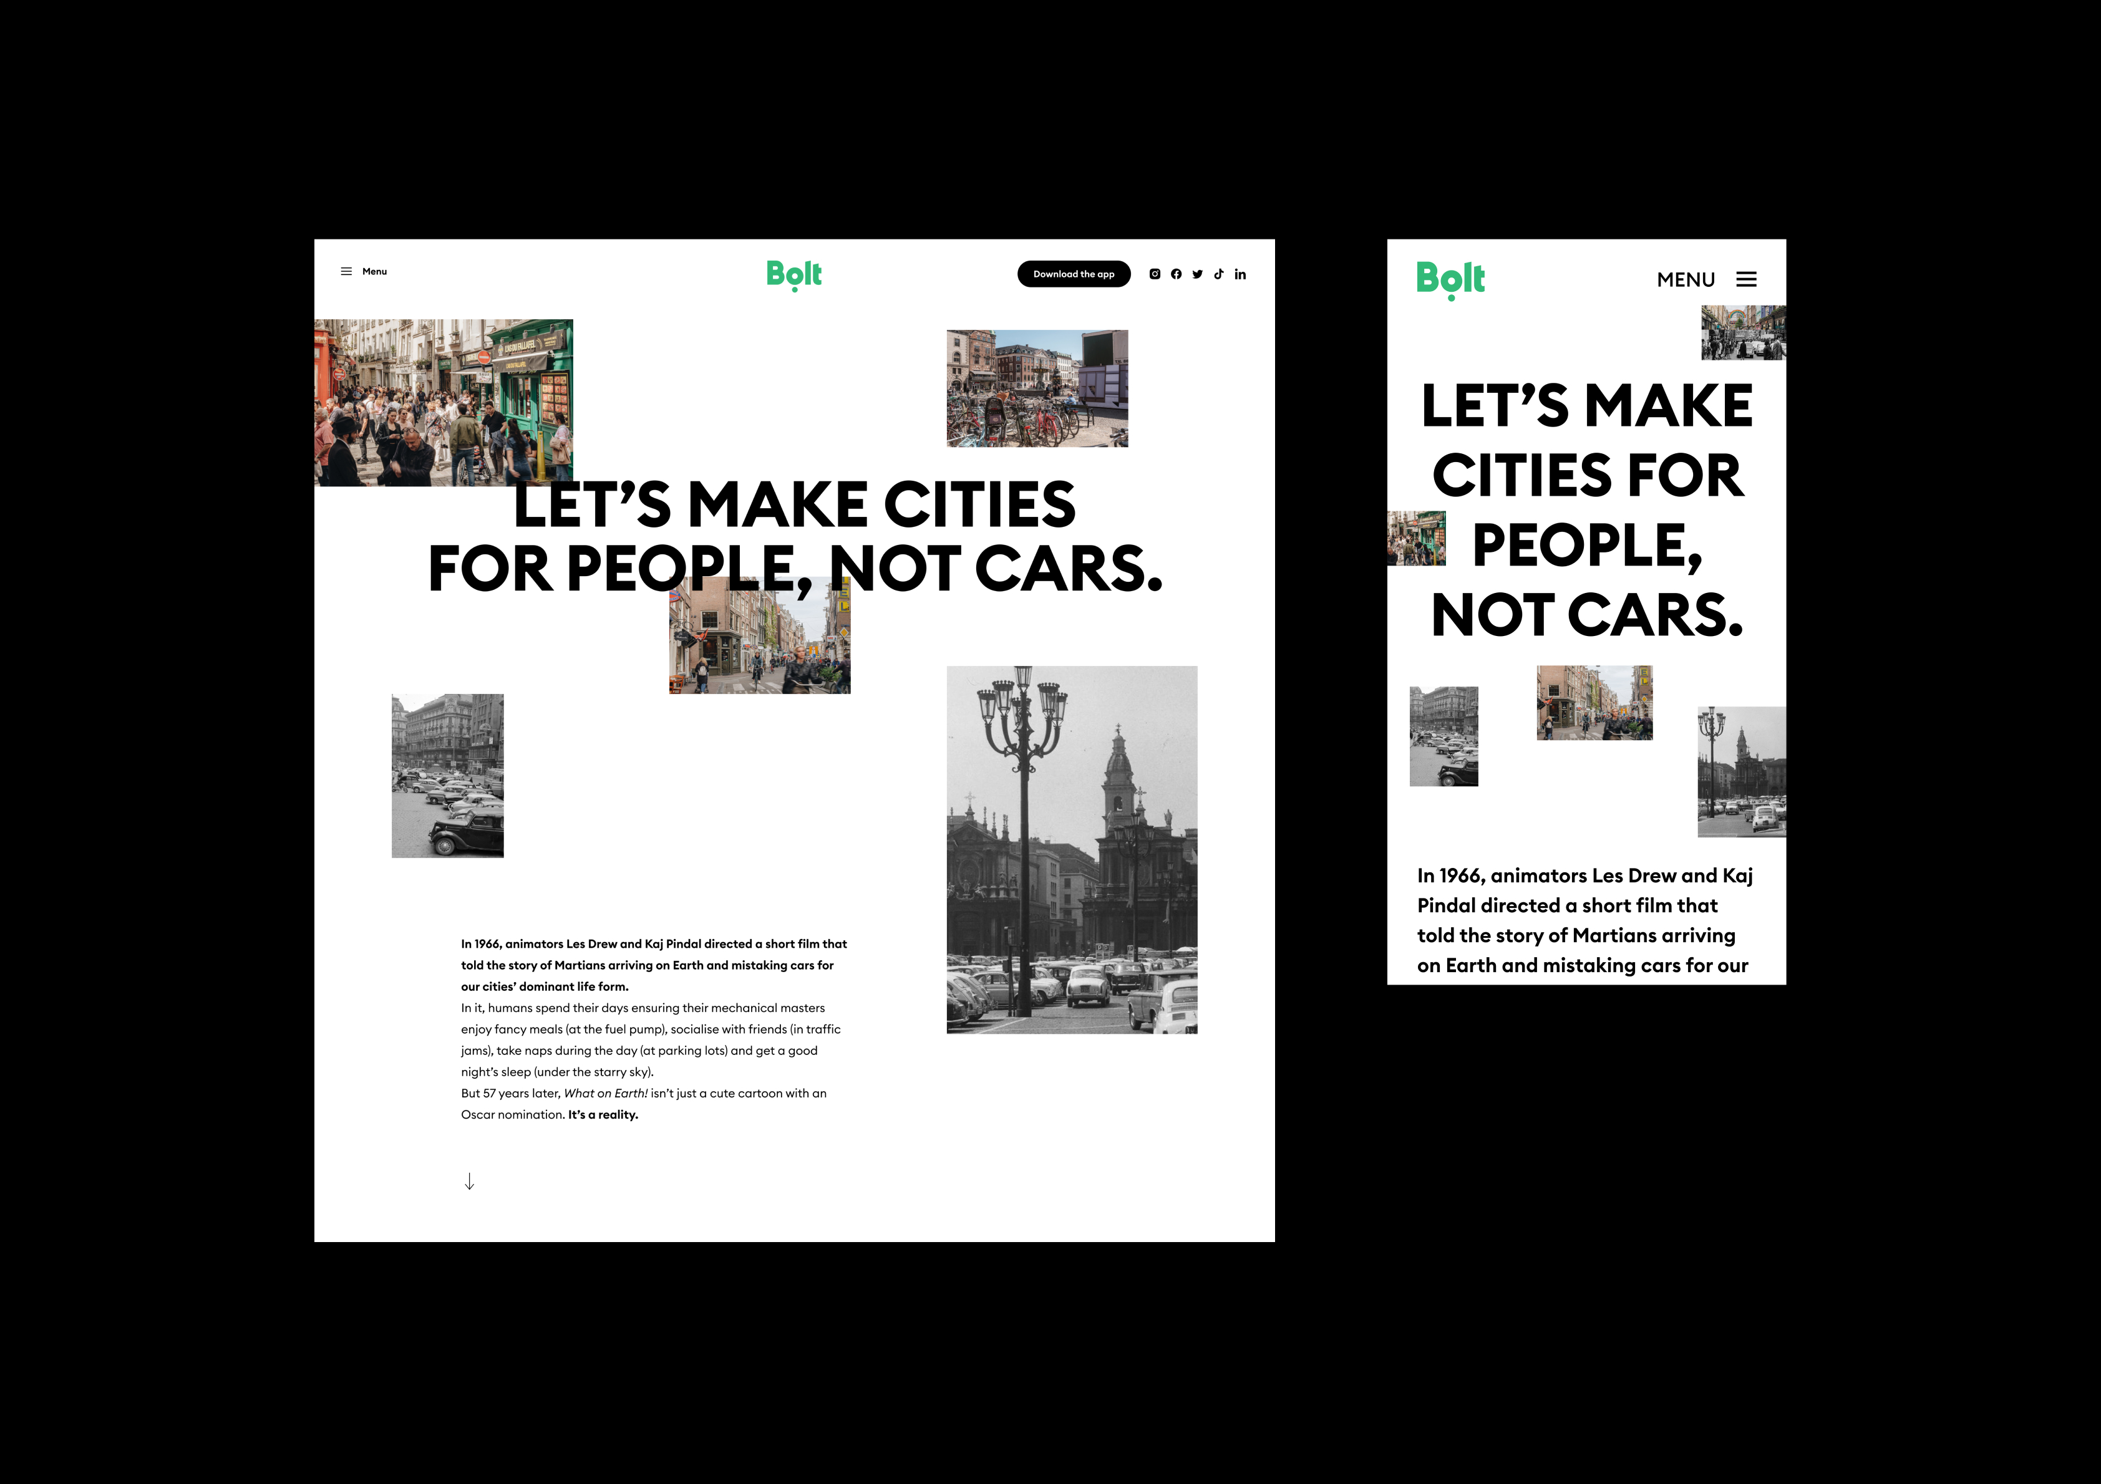Click the mobile lamp post photo

point(1740,771)
